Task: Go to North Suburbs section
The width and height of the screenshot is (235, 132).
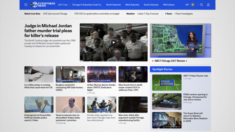Action: point(114,4)
